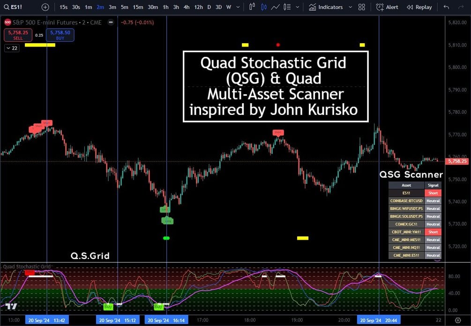The image size is (471, 326).
Task: Undo the last chart action
Action: click(446, 7)
